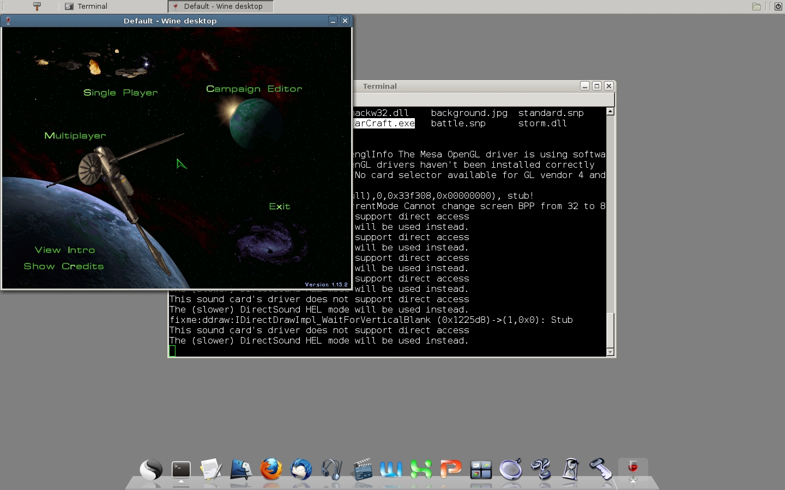Open the Terminal dock icon
This screenshot has width=785, height=490.
[181, 469]
